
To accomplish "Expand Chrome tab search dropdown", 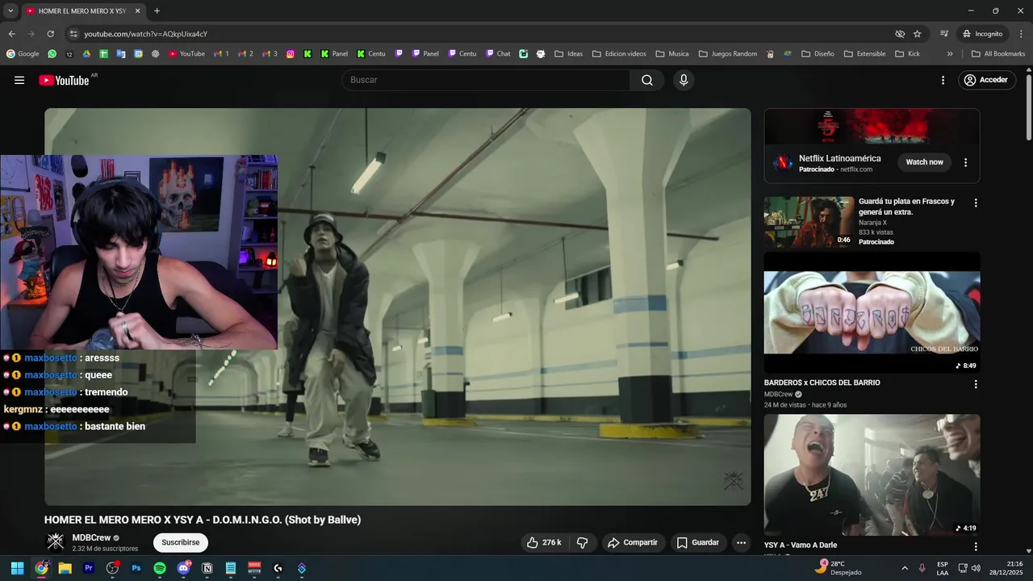I will click(10, 10).
